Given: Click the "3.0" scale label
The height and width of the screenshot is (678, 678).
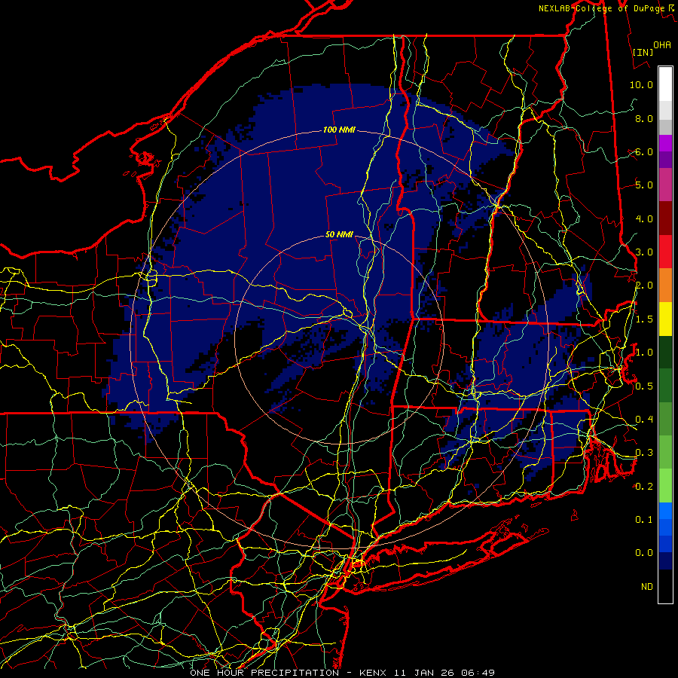Looking at the screenshot, I should click(x=644, y=252).
